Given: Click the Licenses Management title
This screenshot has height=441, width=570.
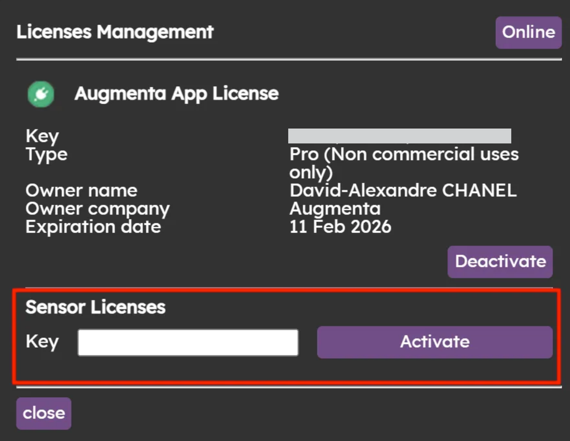Looking at the screenshot, I should pos(115,32).
